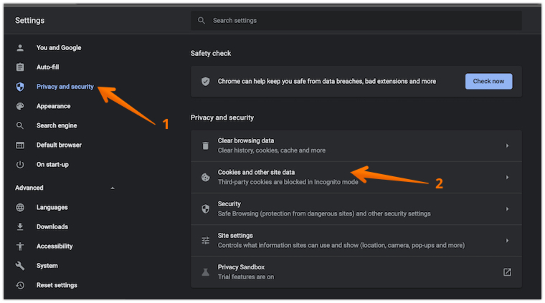545x303 pixels.
Task: Click the Languages globe icon
Action: [20, 208]
